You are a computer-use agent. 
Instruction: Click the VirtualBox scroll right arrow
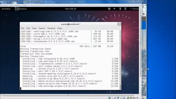pyautogui.click(x=138, y=95)
